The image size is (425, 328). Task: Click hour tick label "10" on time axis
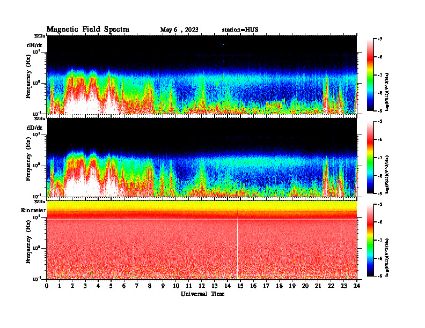[x=176, y=286]
